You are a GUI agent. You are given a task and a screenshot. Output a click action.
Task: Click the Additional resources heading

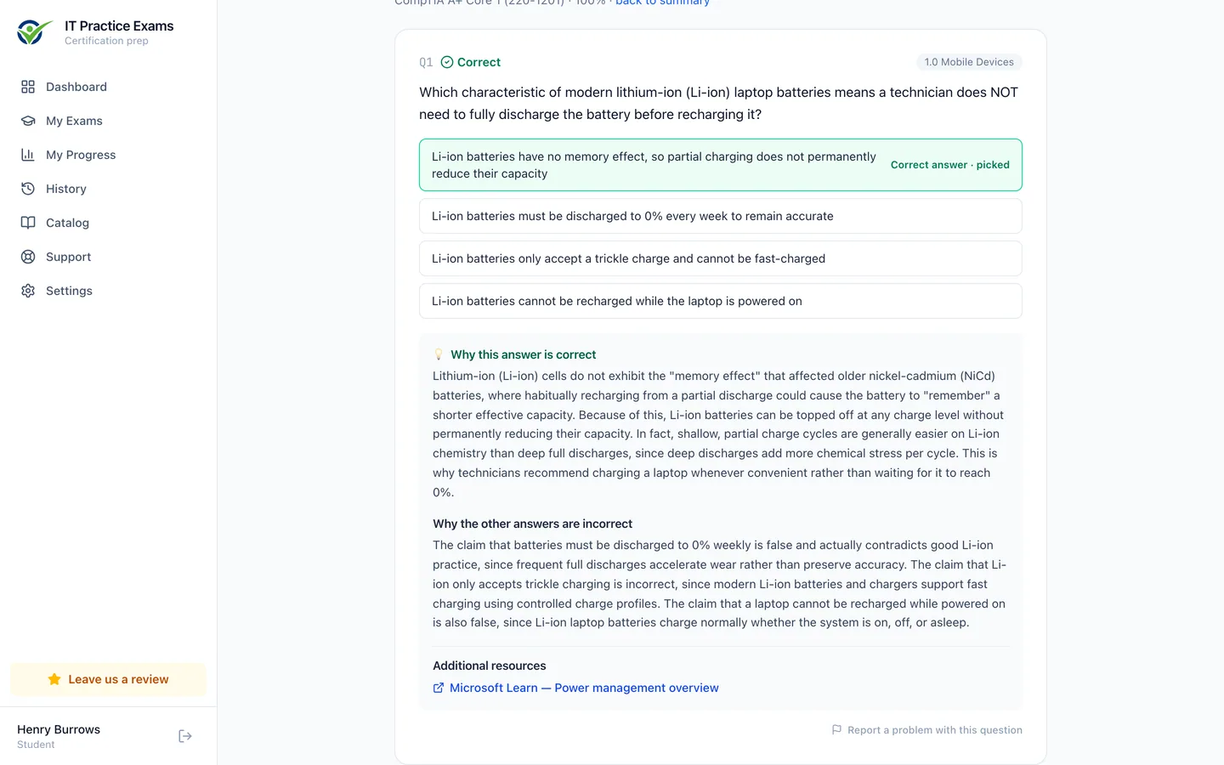coord(489,666)
